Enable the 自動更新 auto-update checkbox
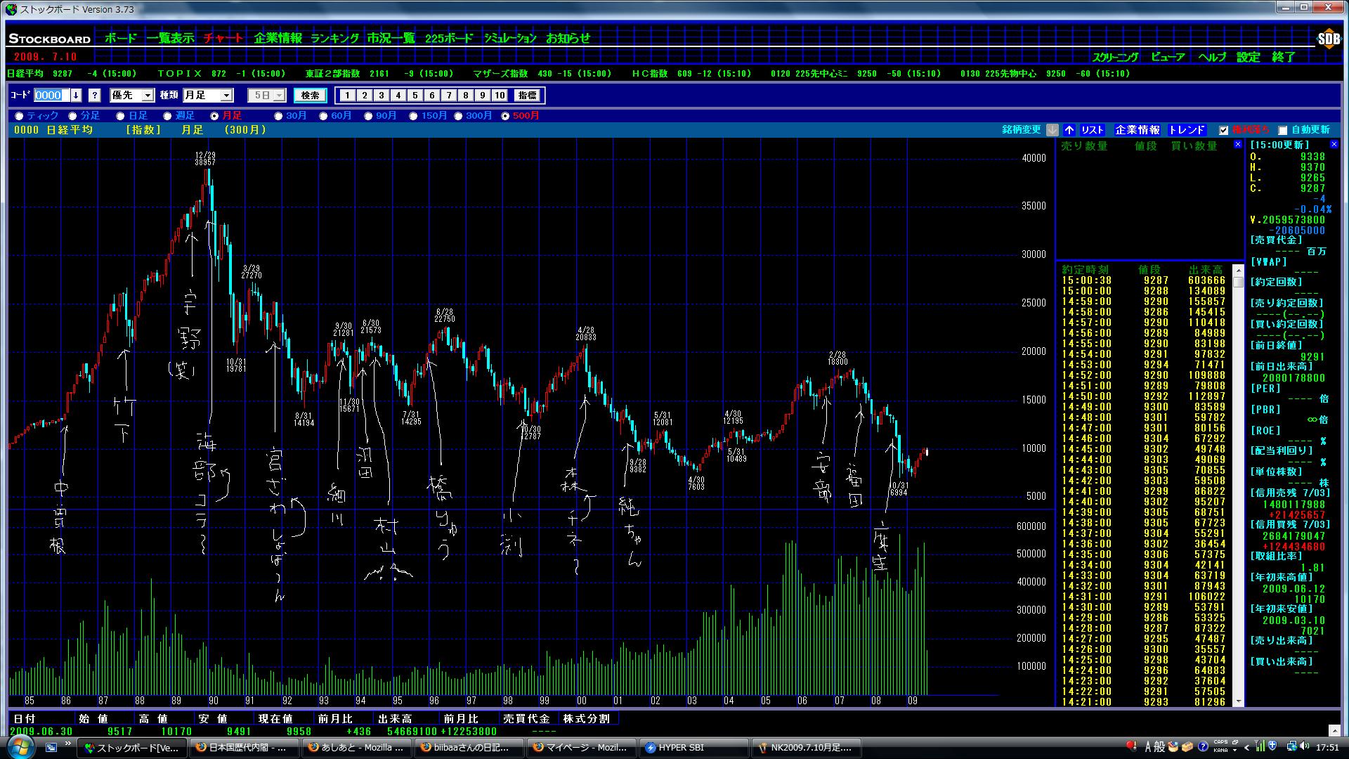The width and height of the screenshot is (1349, 759). click(x=1282, y=130)
